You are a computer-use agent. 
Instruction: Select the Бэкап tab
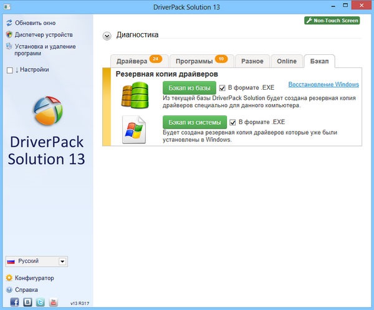[x=319, y=61]
